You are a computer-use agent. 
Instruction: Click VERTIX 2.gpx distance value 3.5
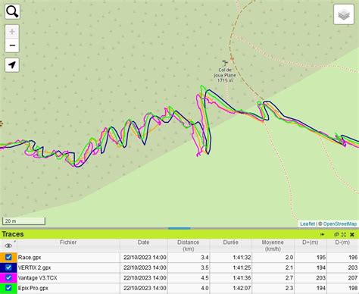[204, 267]
